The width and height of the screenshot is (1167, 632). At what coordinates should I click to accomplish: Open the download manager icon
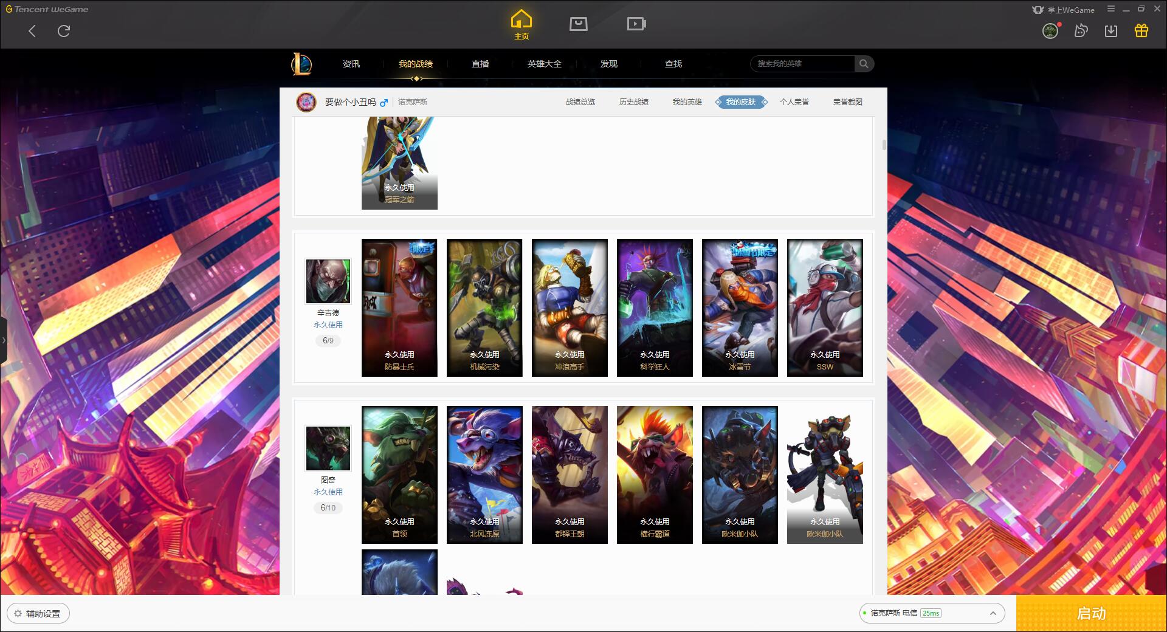pos(1111,31)
